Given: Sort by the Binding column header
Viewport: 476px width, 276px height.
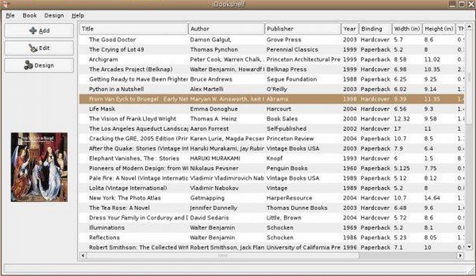Looking at the screenshot, I should pyautogui.click(x=375, y=29).
